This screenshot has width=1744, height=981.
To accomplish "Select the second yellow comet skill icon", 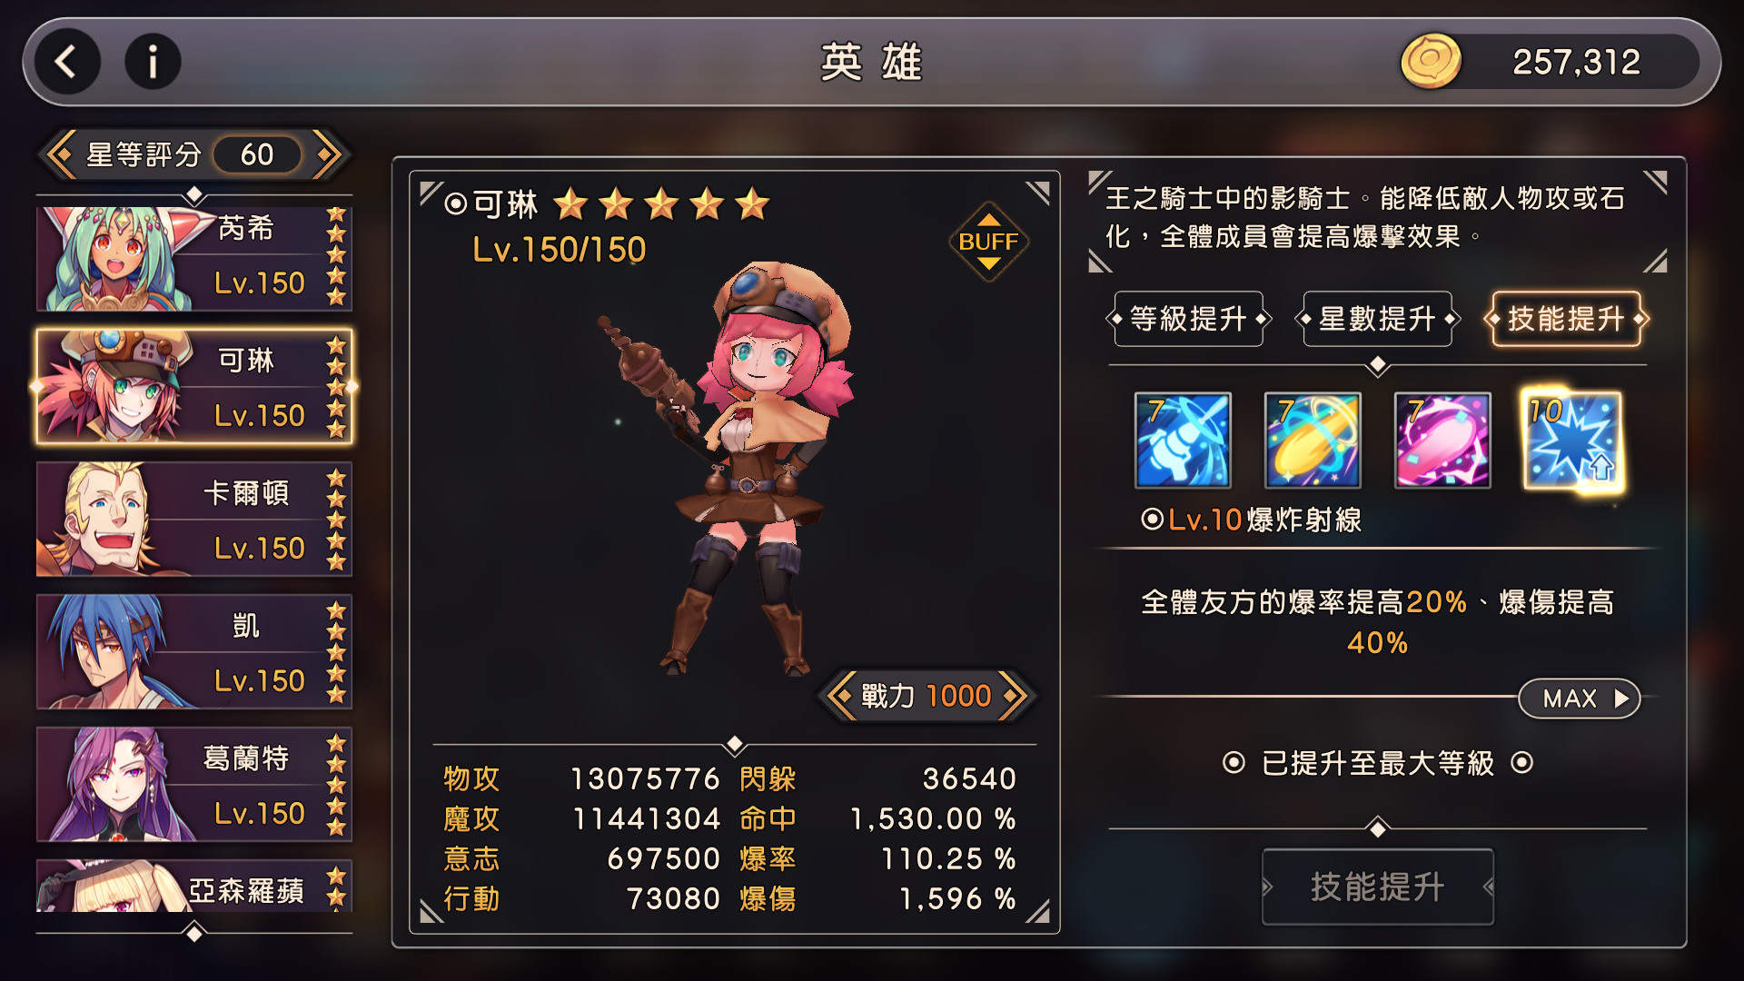I will pyautogui.click(x=1313, y=441).
